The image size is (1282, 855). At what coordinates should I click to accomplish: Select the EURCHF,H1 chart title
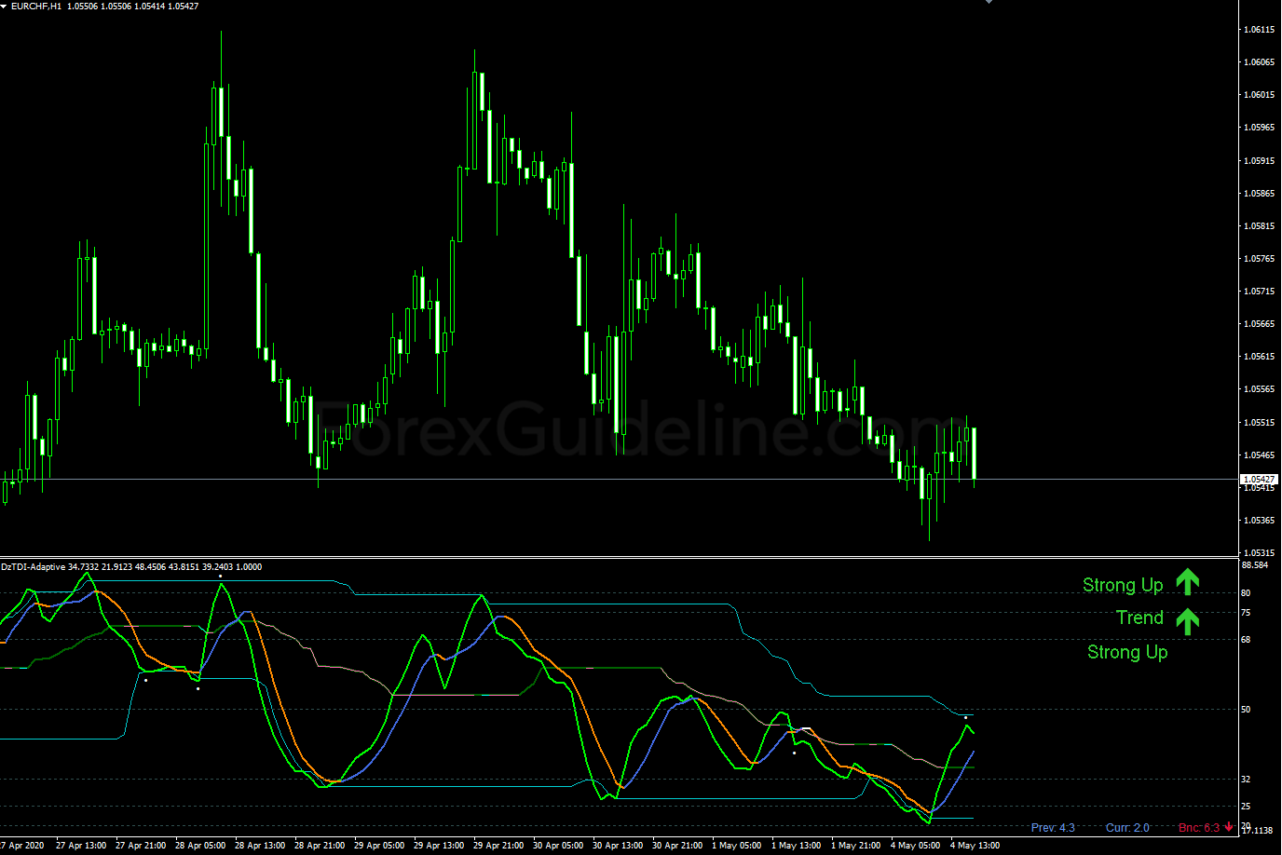coord(36,6)
